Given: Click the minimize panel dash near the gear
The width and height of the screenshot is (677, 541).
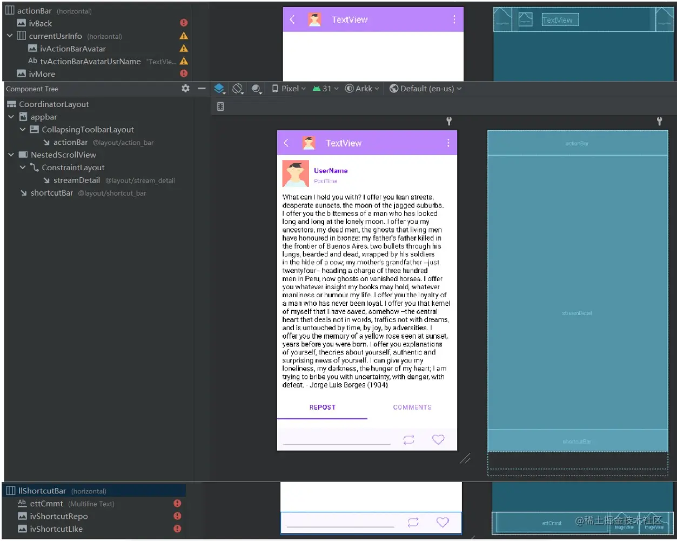Looking at the screenshot, I should [201, 88].
